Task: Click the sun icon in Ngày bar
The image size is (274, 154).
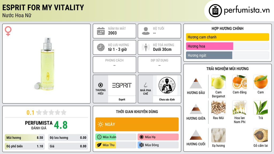Action: [100, 124]
